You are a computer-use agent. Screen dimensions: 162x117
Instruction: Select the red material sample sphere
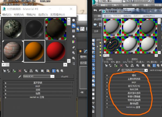click(56, 51)
